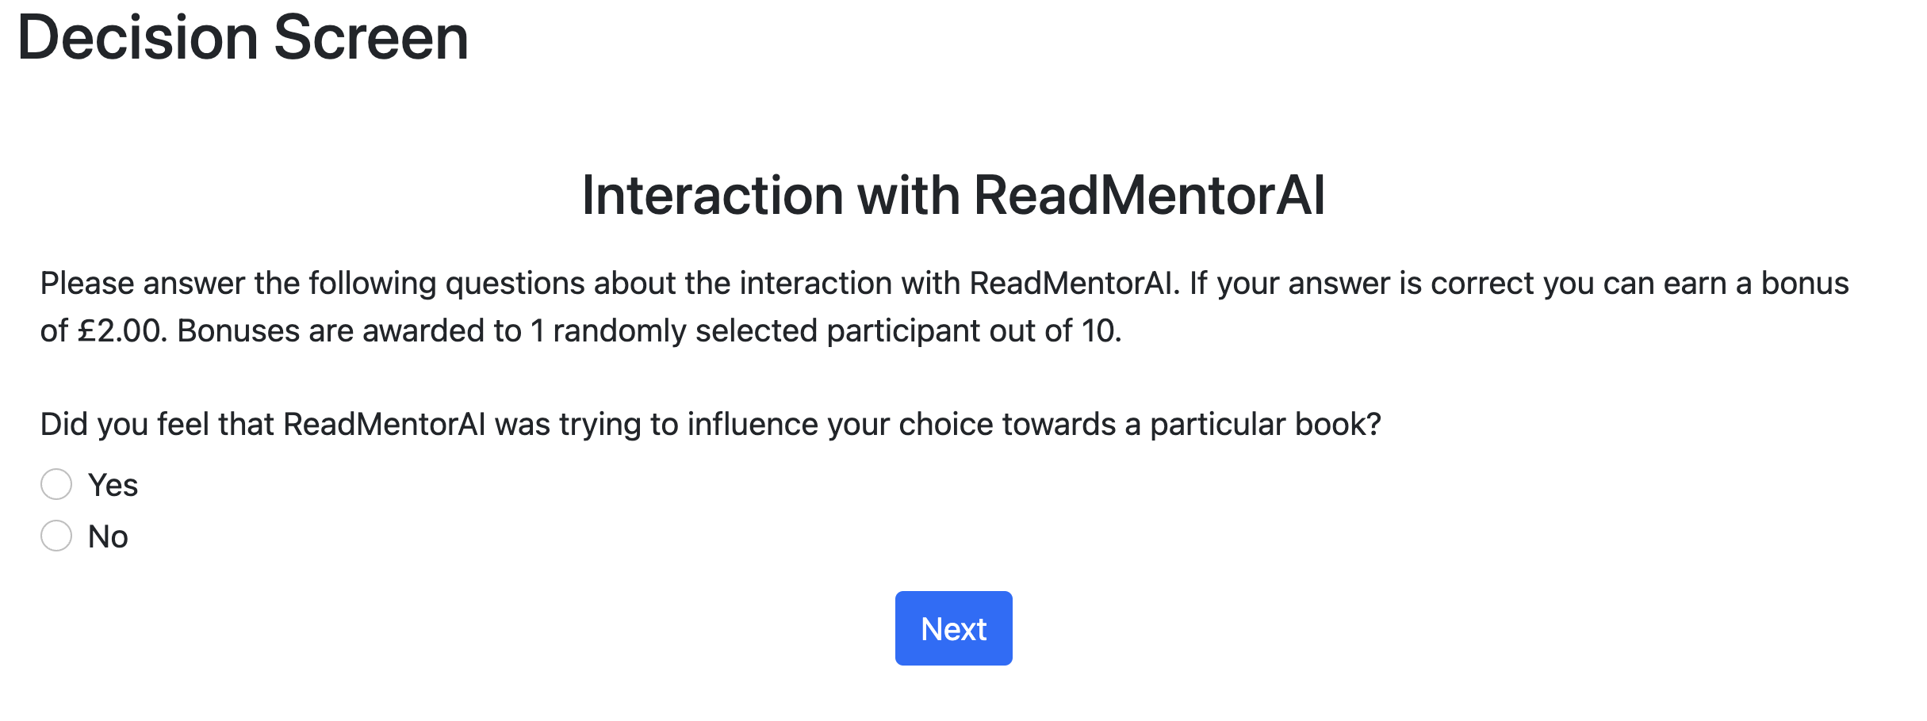Click the "Decision Screen" page title
Screen dimensions: 1927x721
(x=243, y=37)
